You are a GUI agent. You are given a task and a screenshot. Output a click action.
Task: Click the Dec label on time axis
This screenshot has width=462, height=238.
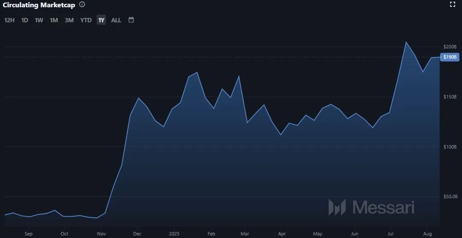pos(137,234)
